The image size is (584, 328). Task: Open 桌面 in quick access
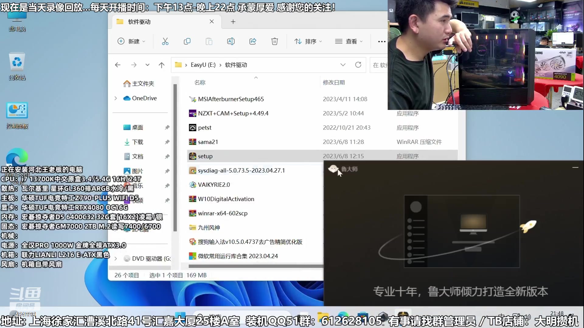click(x=137, y=128)
